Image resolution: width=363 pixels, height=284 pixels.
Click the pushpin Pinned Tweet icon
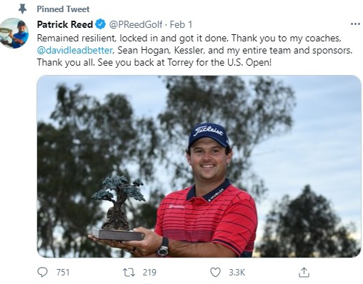click(22, 9)
